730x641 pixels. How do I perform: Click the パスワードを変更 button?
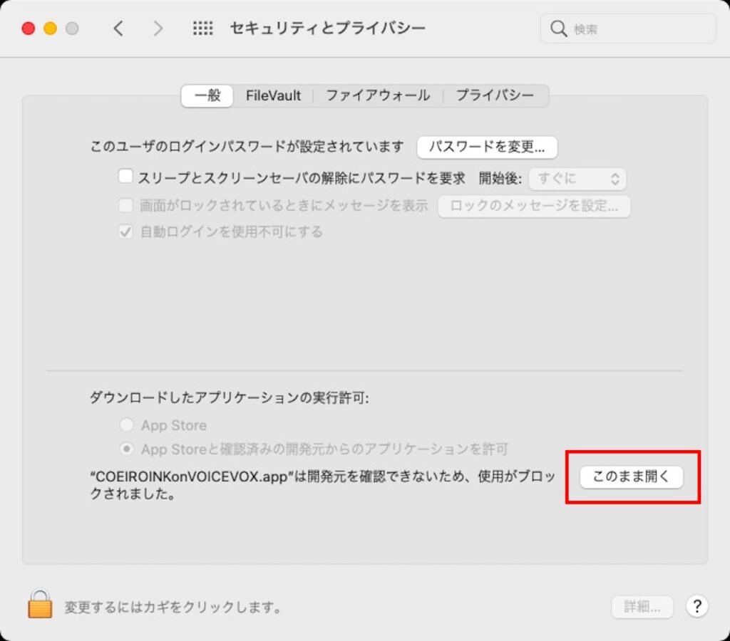click(x=488, y=147)
